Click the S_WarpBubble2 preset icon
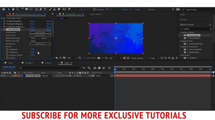Image resolution: width=215 pixels, height=120 pixels. click(185, 38)
